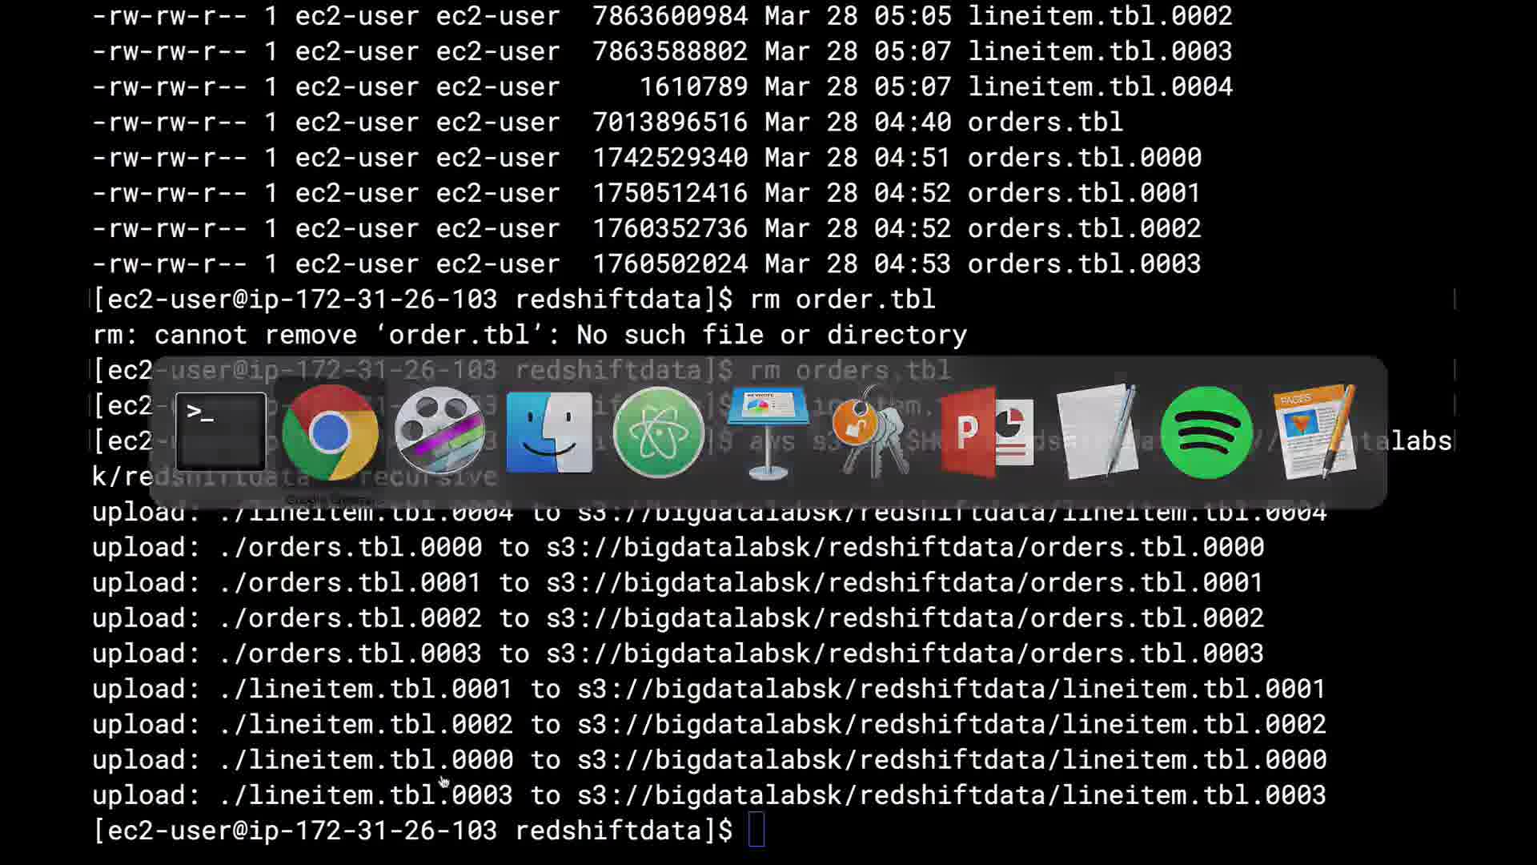The height and width of the screenshot is (865, 1537).
Task: Select the Keynote podium icon
Action: pos(767,432)
